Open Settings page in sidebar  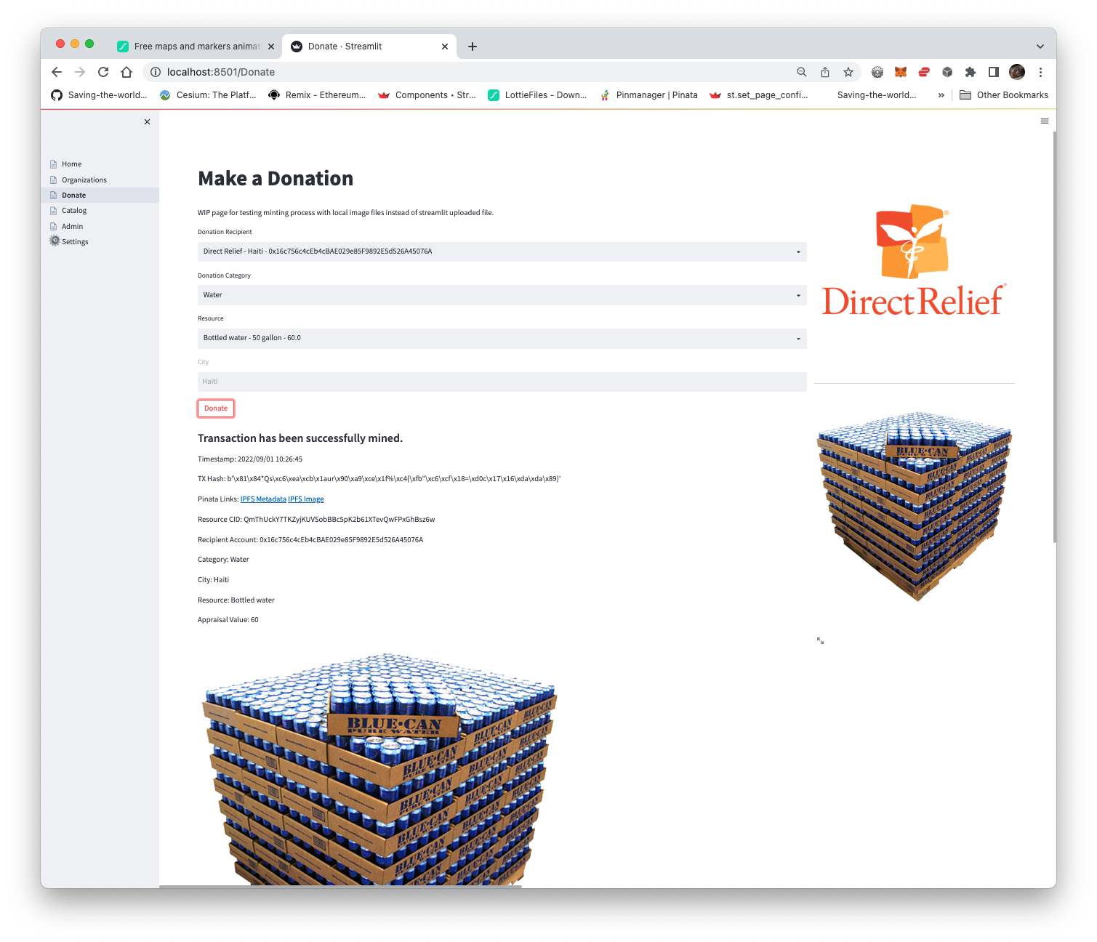(x=75, y=242)
